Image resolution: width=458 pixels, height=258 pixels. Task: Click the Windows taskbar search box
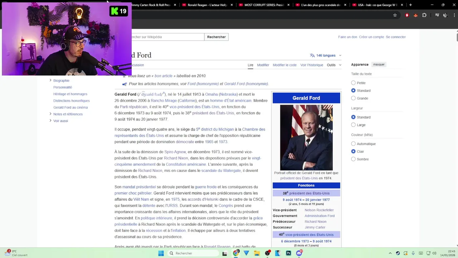coord(193,253)
